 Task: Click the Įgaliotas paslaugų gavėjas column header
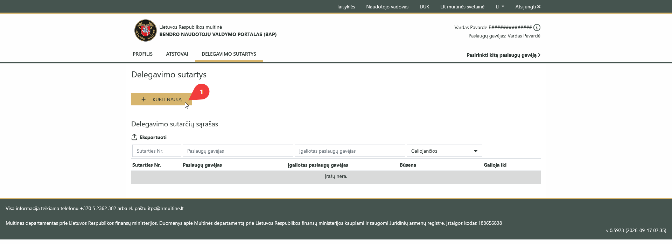point(318,165)
